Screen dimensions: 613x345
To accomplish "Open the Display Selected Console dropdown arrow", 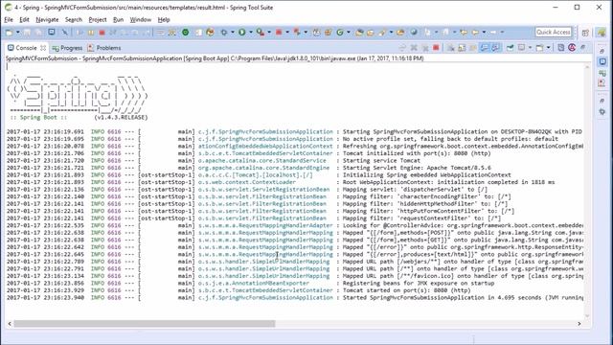I will (530, 48).
